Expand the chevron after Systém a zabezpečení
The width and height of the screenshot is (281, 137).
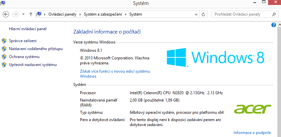pos(126,15)
